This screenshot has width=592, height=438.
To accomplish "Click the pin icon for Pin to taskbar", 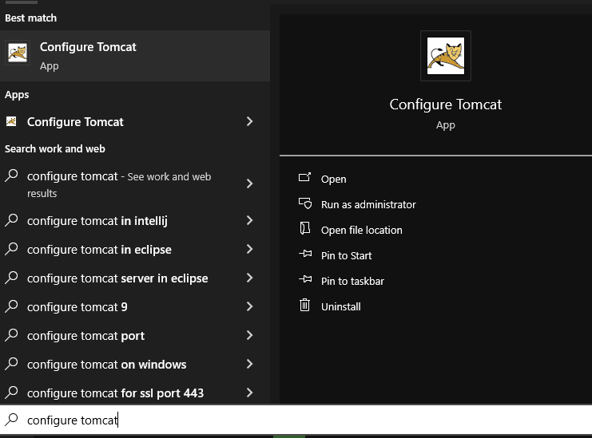I will 305,279.
